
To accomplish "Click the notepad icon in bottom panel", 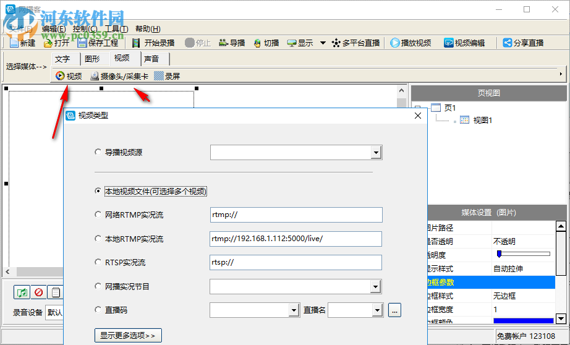I will (x=55, y=292).
